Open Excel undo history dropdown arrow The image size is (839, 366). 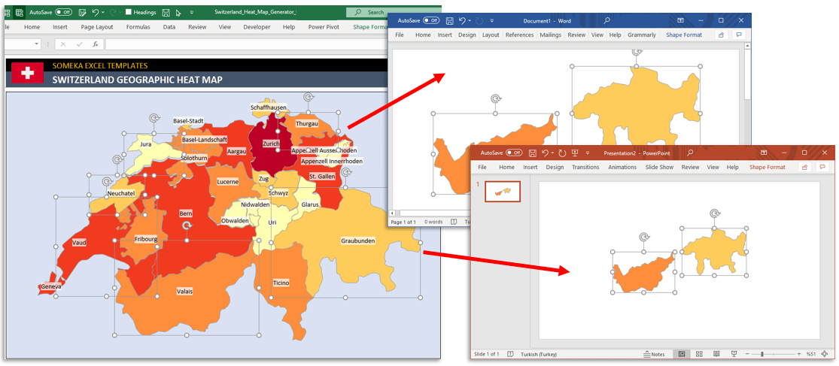click(103, 12)
